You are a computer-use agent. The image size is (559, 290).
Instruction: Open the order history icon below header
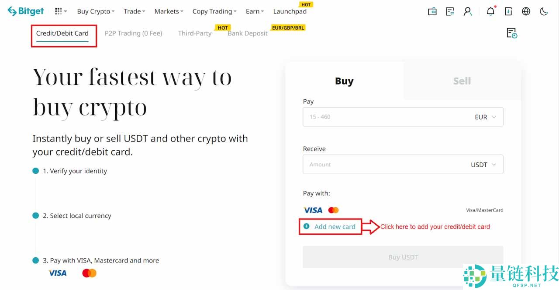tap(511, 33)
